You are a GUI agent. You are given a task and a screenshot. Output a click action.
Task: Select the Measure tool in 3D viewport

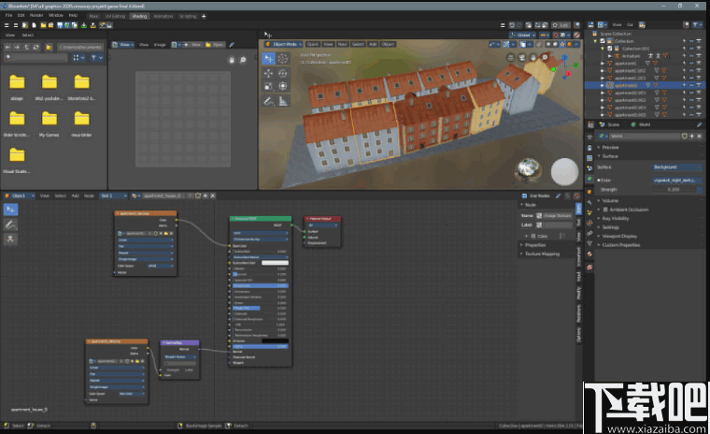click(x=282, y=101)
